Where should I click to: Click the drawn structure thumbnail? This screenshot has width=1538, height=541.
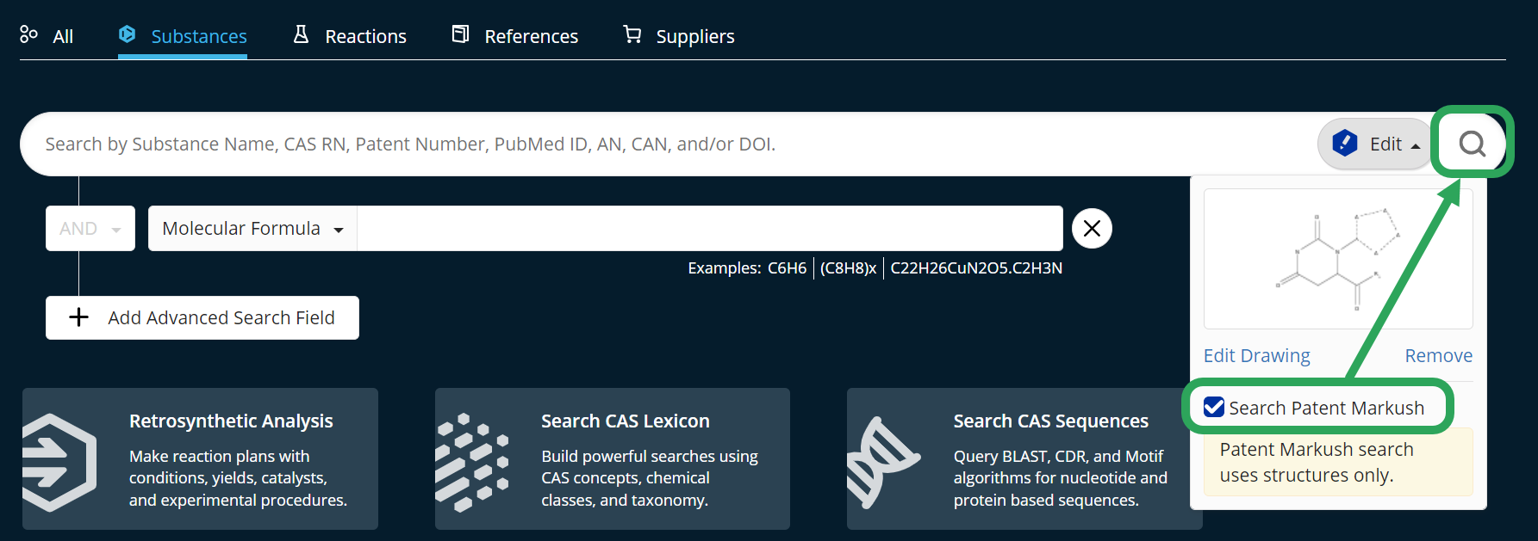(x=1338, y=259)
